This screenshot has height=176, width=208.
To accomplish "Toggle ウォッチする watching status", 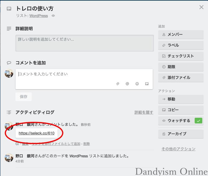I will (181, 121).
